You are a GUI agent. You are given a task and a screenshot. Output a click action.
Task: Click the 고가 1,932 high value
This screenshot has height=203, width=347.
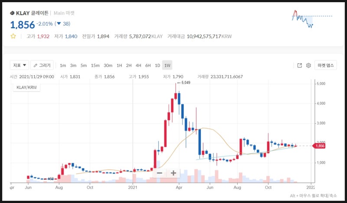38,36
